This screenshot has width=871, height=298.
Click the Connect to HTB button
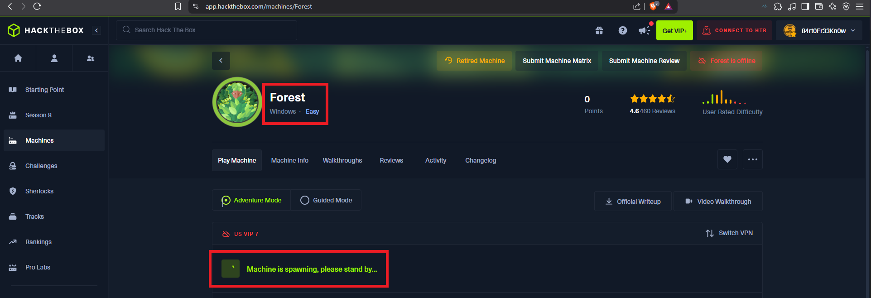click(734, 30)
